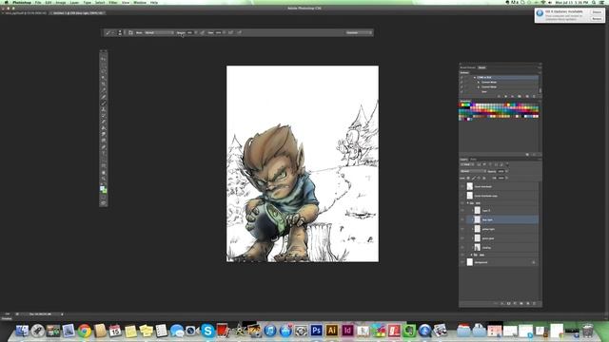Open the layer filter Kind dropdown
Screen dimensions: 609x342
click(x=467, y=164)
